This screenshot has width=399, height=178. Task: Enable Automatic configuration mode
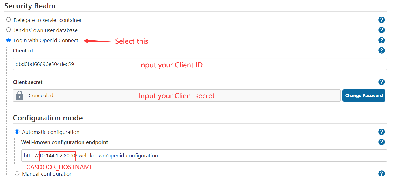coord(17,131)
